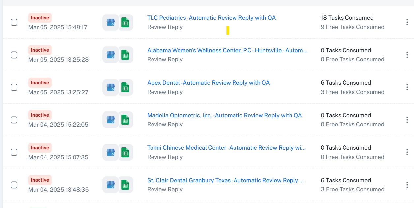
Task: Click Inactive badge on Apex Dental row
Action: tap(40, 83)
